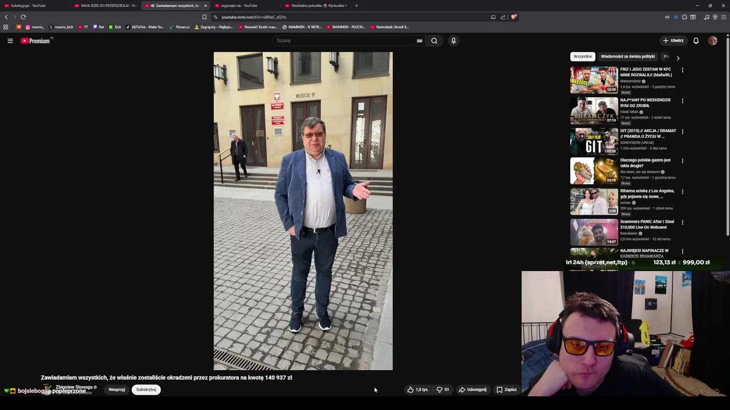Open the more options for Dlaczego polskie gastro video
730x410 pixels.
682,161
